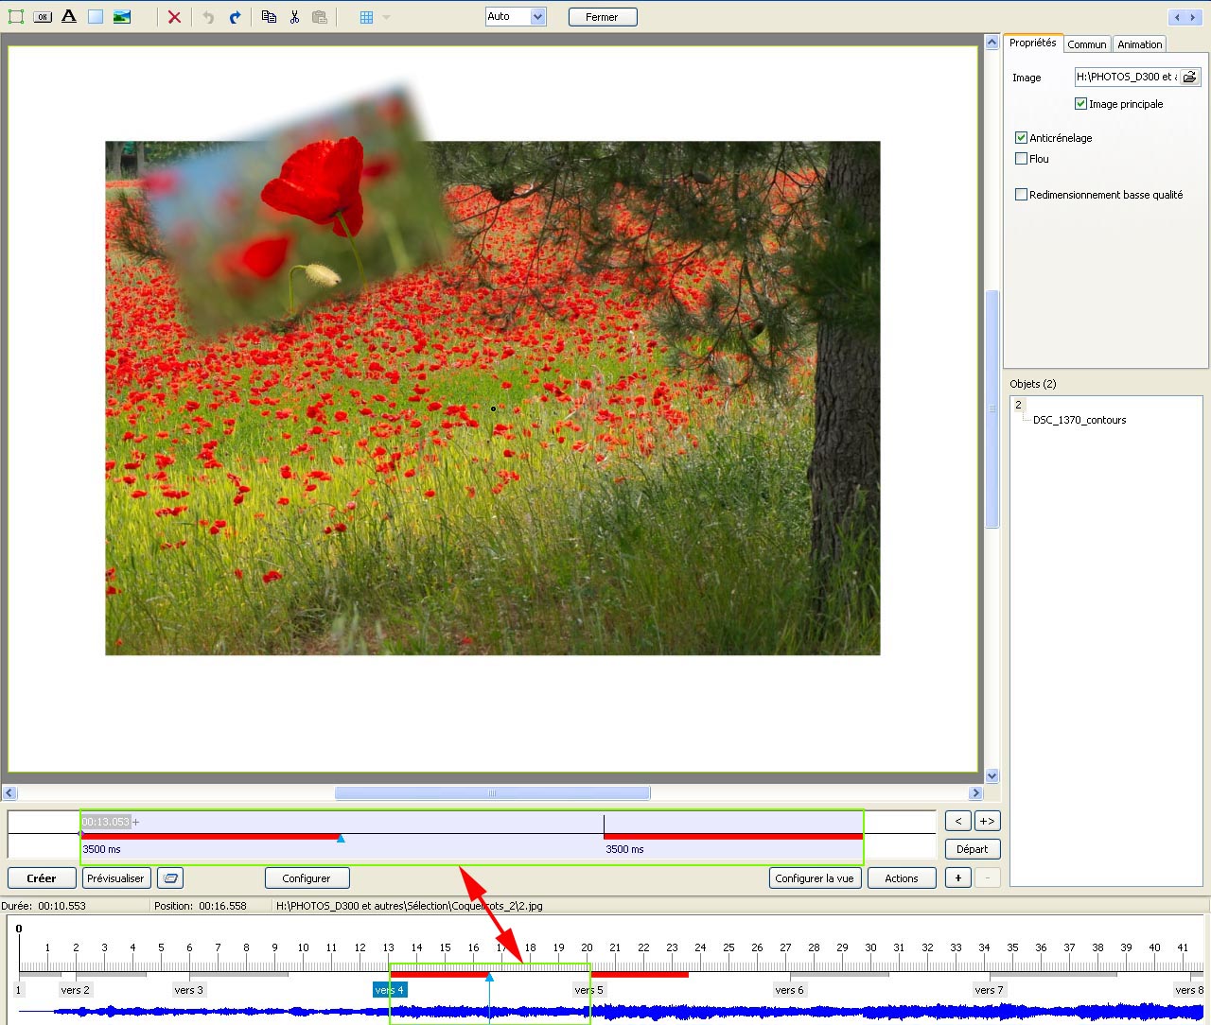Select the vers 7 slide marker
The image size is (1211, 1025).
989,990
